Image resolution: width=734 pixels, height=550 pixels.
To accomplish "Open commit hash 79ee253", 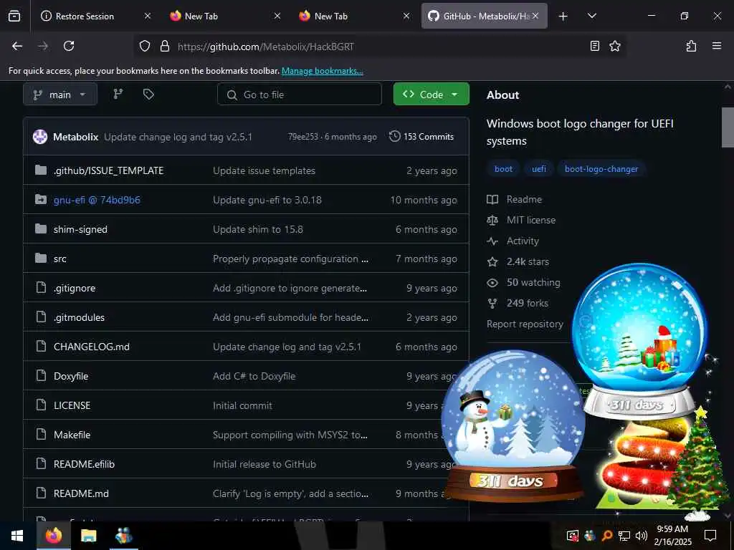I will (x=303, y=137).
